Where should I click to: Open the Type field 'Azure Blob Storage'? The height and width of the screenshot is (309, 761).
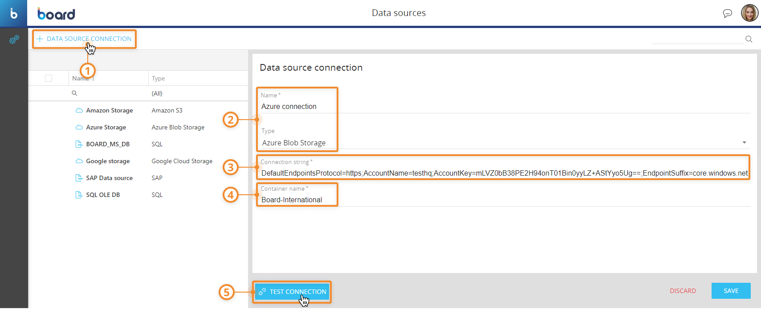[505, 143]
